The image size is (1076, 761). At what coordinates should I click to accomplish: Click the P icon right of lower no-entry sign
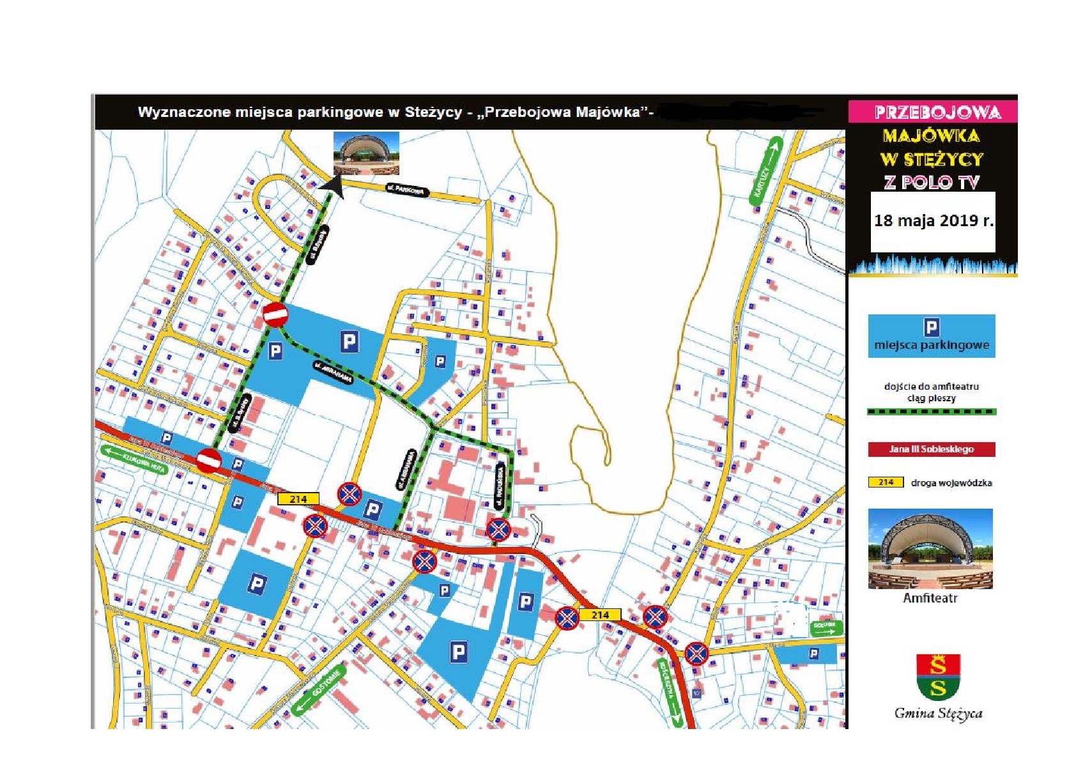click(238, 465)
